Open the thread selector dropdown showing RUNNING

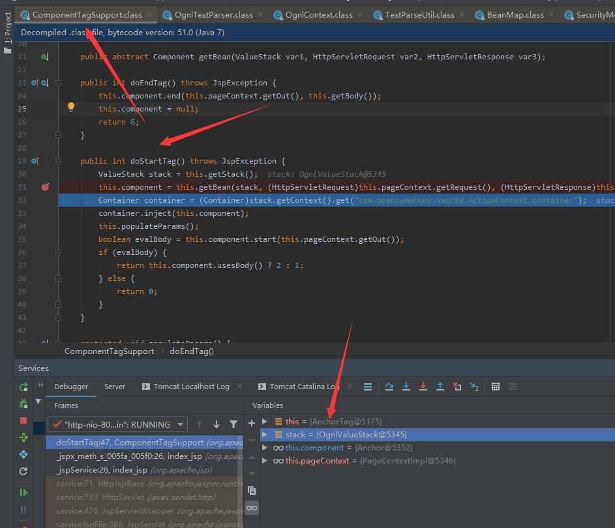point(117,424)
